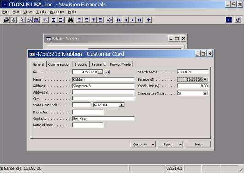Click the Paste clipboard icon
Screen dimensions: 244x173
[x=36, y=20]
